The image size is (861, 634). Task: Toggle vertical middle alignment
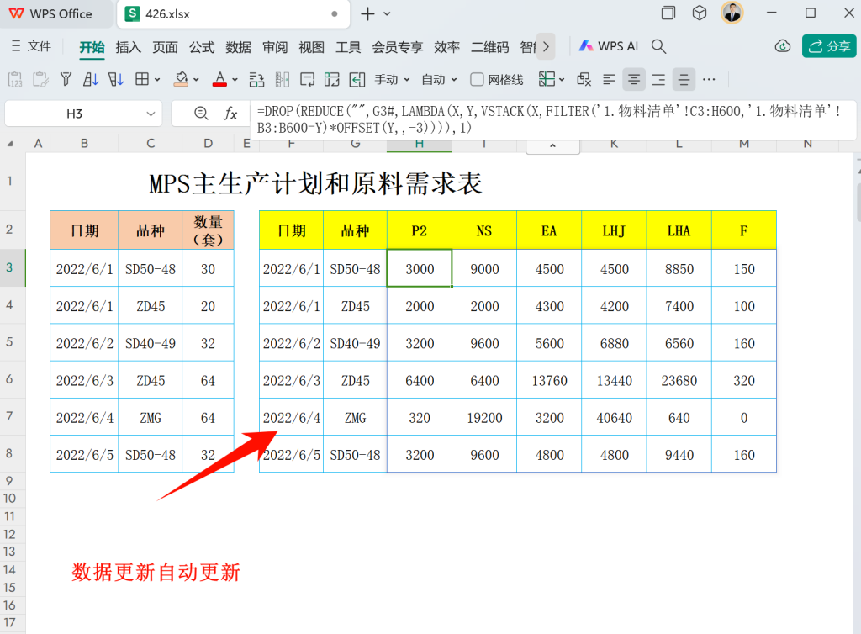(x=684, y=80)
